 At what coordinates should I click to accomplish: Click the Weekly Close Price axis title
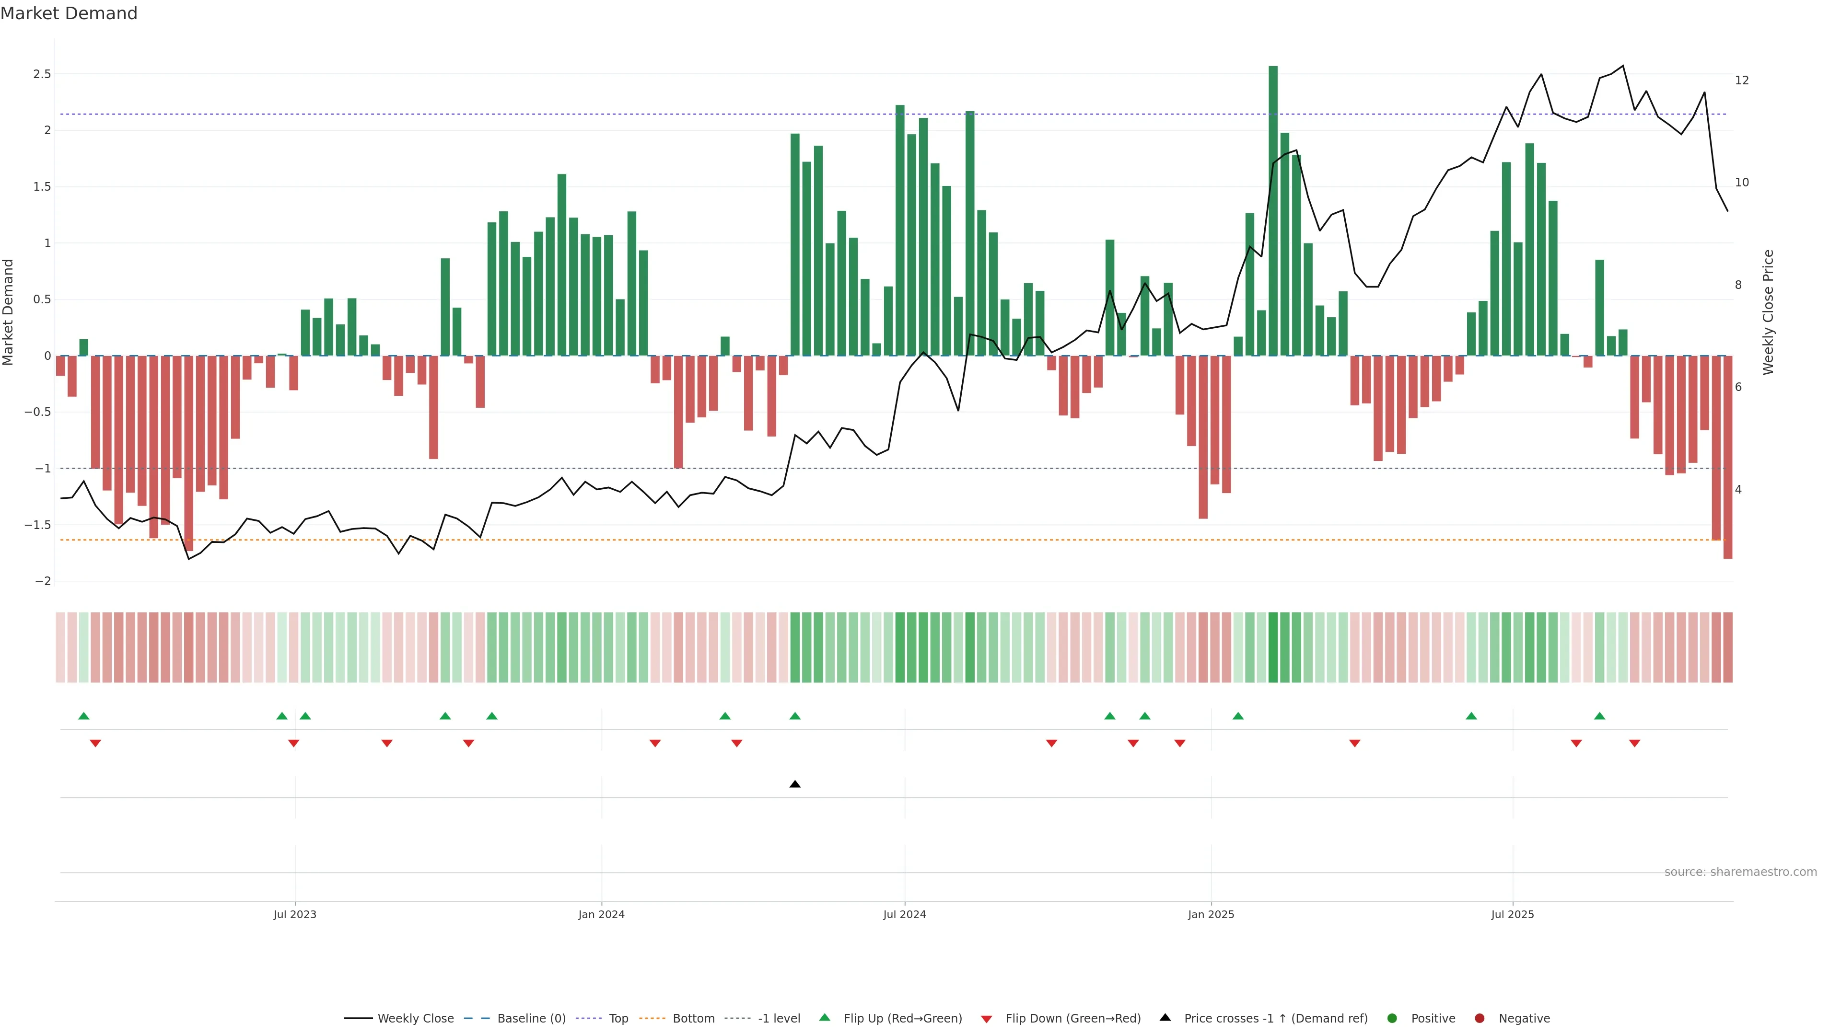pyautogui.click(x=1768, y=312)
